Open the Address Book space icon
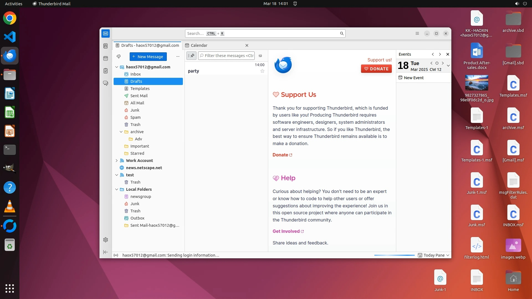 106,46
